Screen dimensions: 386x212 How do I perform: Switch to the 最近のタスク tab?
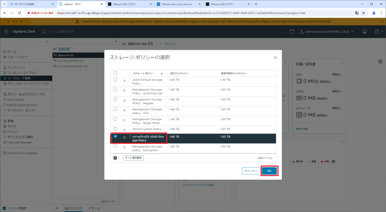pos(73,208)
